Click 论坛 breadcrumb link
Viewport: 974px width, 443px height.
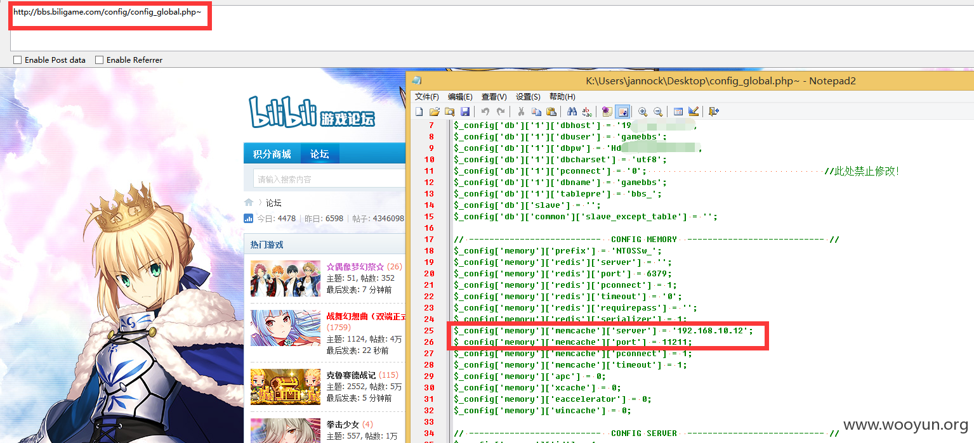coord(273,203)
